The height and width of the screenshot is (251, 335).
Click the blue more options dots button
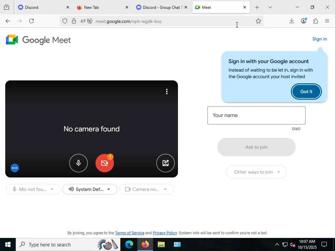15,168
